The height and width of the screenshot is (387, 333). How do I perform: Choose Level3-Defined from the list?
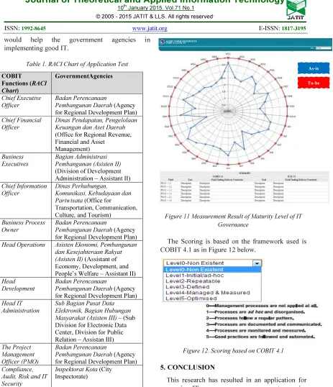(x=212, y=287)
